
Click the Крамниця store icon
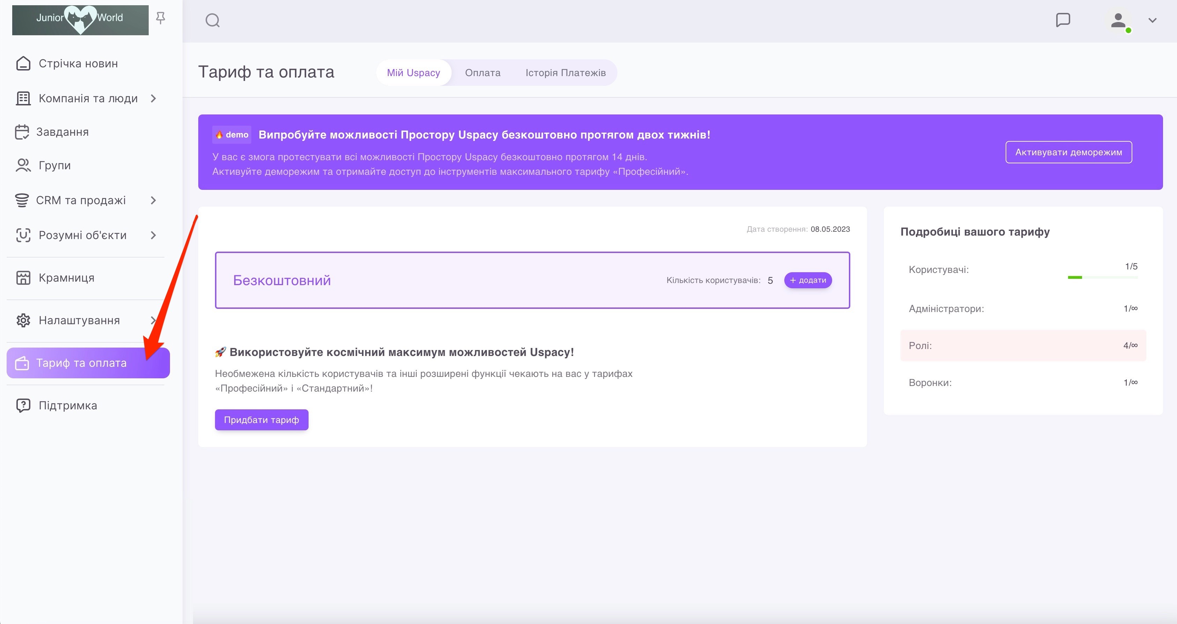tap(23, 278)
